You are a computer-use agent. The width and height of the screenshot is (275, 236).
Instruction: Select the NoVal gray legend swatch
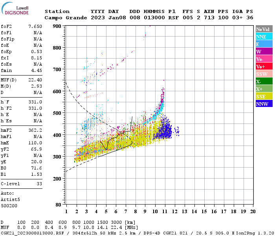(264, 29)
